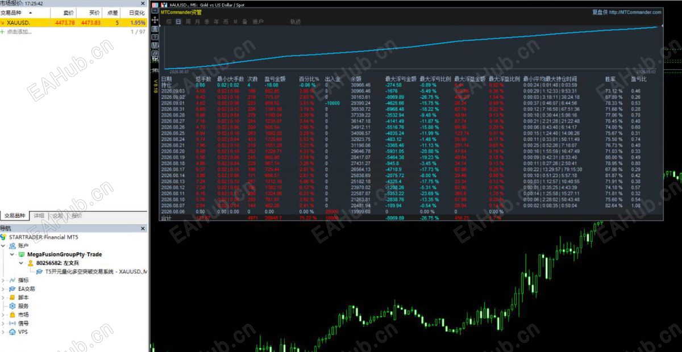Select the 日 daily period tab
The height and width of the screenshot is (352, 682).
(x=178, y=22)
